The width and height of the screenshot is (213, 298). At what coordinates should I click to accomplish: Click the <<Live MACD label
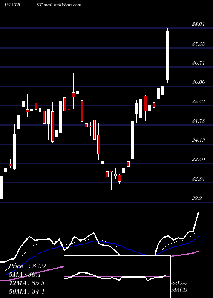(x=179, y=287)
